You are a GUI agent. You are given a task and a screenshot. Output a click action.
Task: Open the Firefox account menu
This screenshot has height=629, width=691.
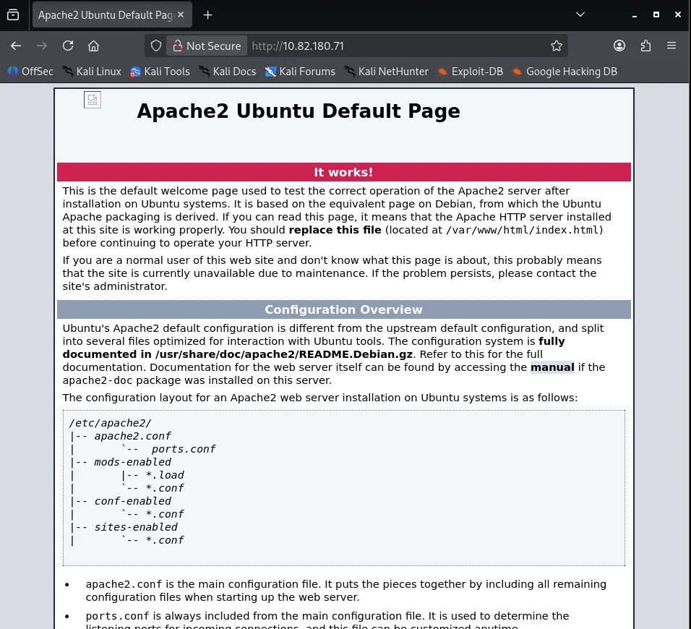pos(619,46)
